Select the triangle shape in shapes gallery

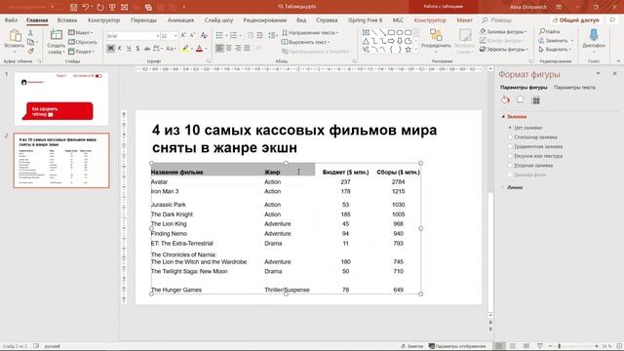click(x=366, y=41)
